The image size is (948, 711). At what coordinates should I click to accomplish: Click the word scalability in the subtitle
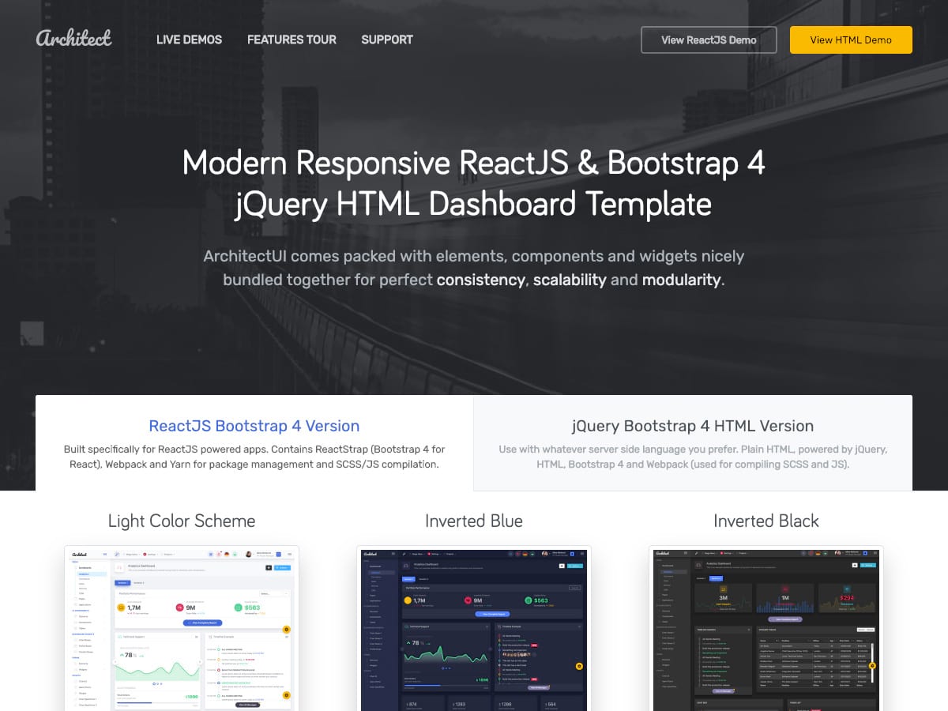(x=570, y=280)
